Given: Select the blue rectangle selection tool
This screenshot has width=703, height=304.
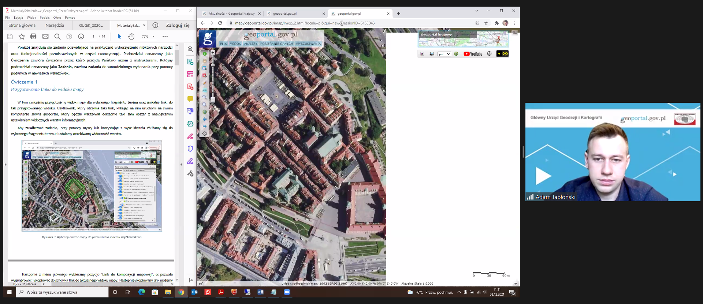Looking at the screenshot, I should point(205,68).
